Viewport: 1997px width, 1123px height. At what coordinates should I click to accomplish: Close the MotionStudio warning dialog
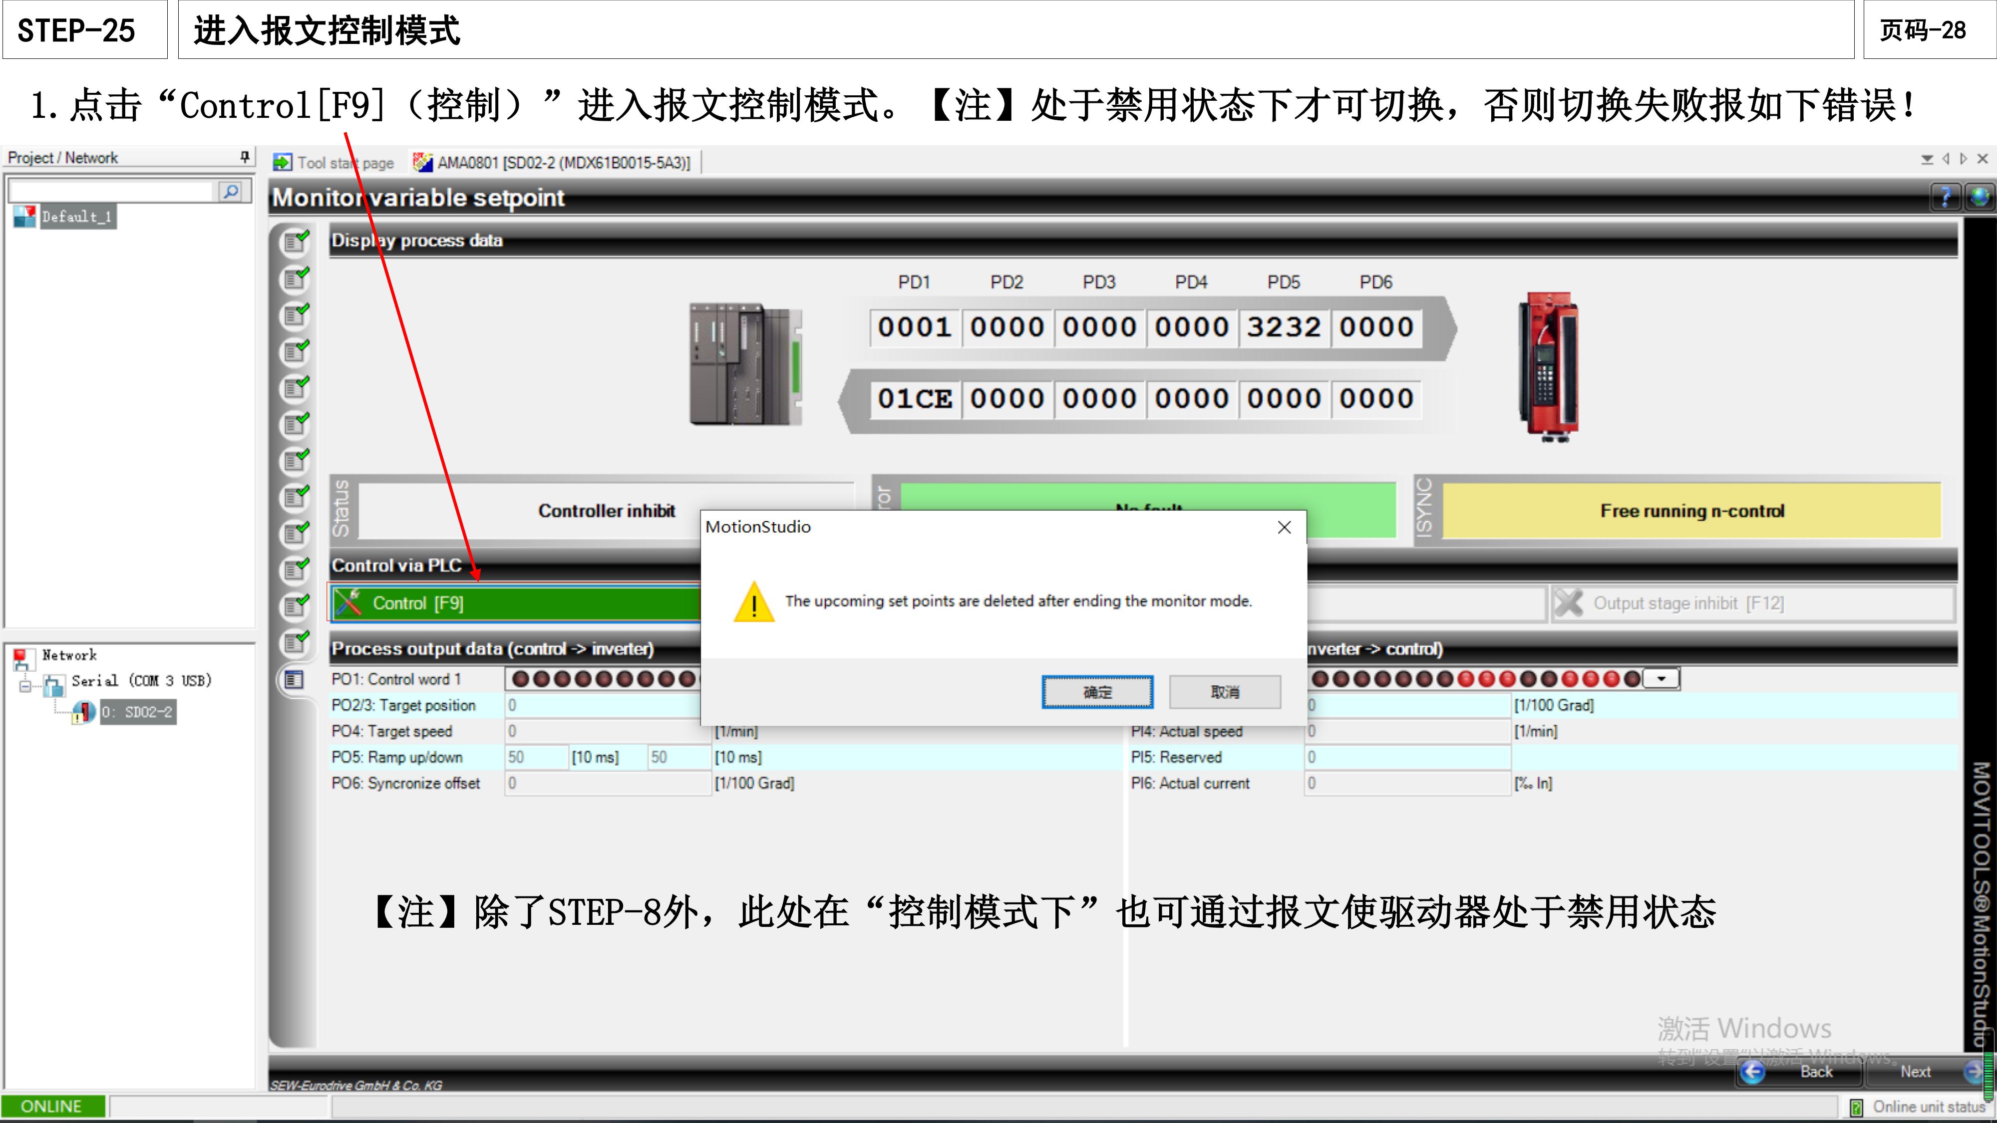click(1285, 528)
